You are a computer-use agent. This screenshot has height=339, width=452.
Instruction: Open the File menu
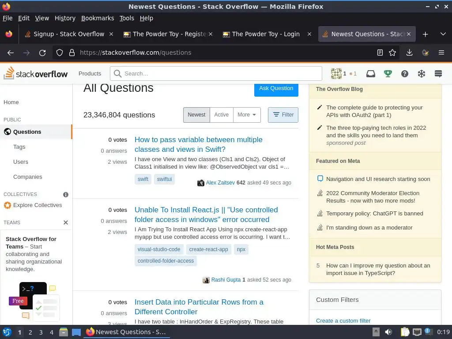click(x=8, y=18)
